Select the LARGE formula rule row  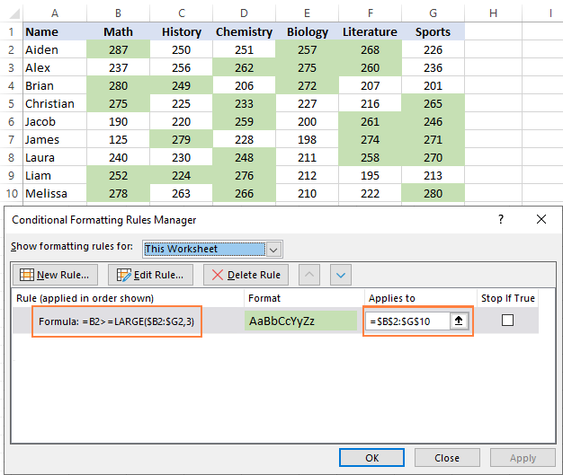coord(116,321)
